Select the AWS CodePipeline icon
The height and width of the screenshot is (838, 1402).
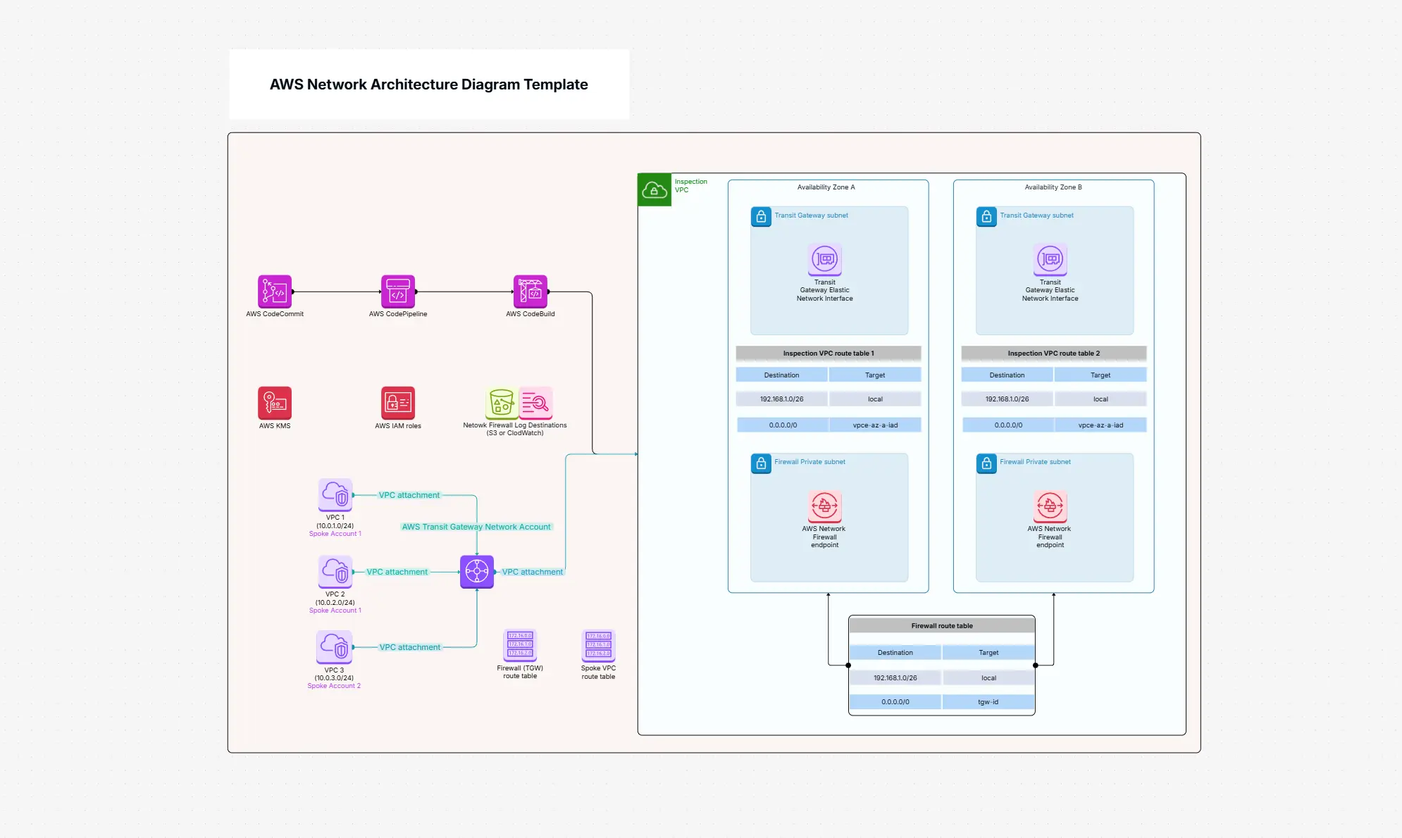pos(398,292)
